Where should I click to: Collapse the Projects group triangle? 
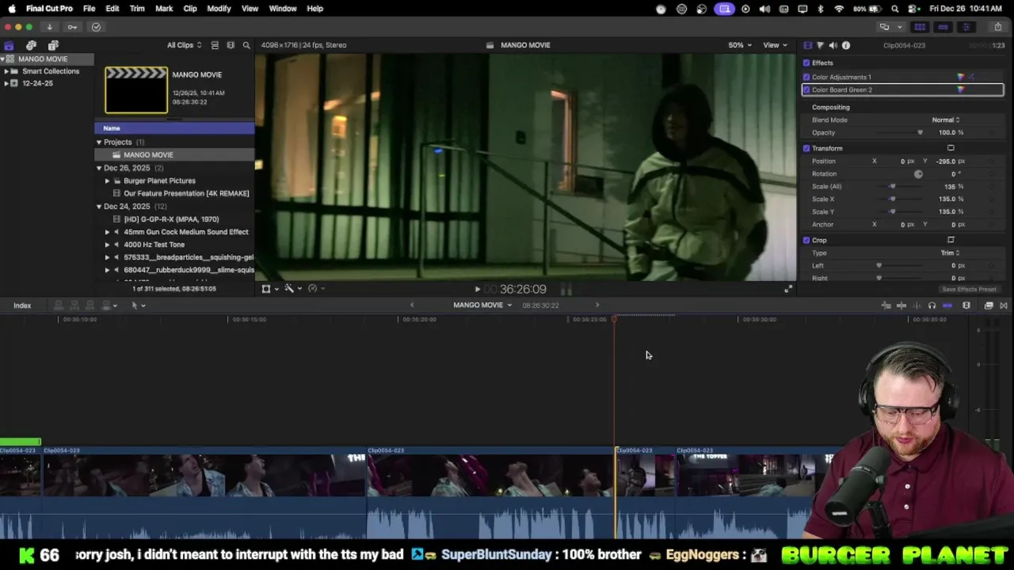point(99,142)
